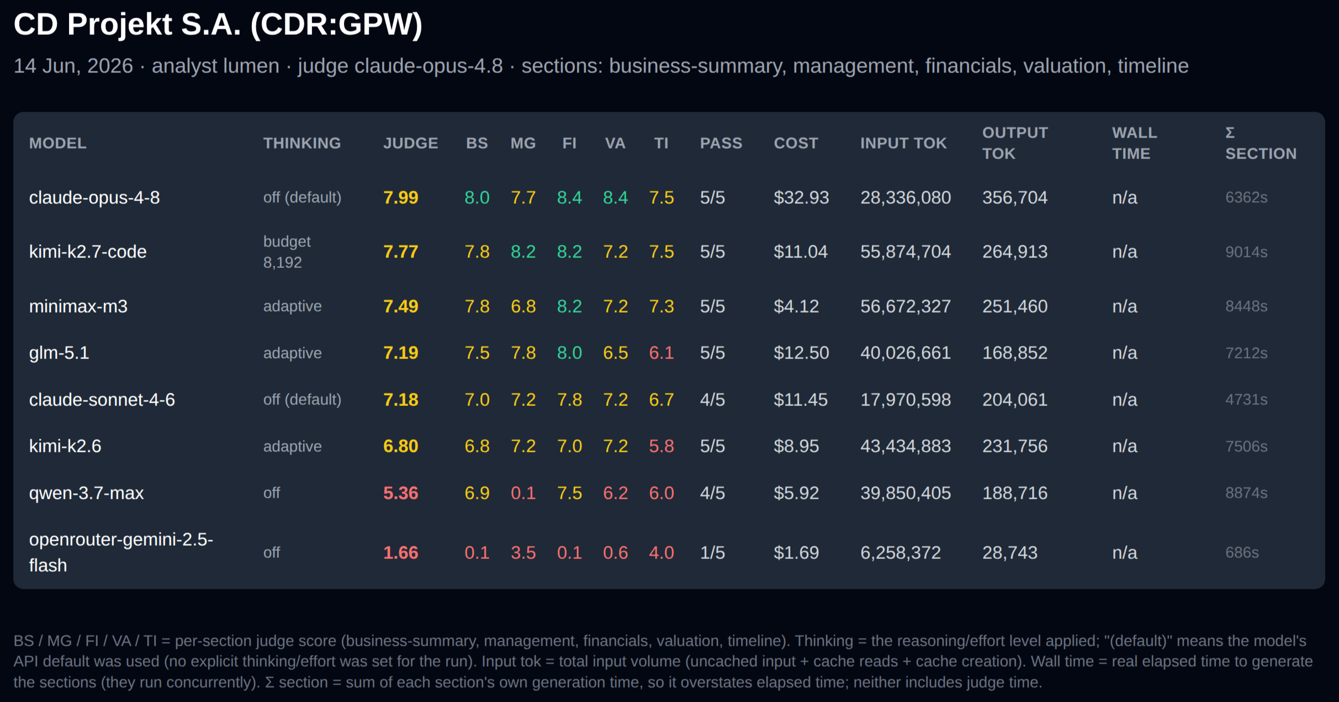Click judge score 7.49

401,306
